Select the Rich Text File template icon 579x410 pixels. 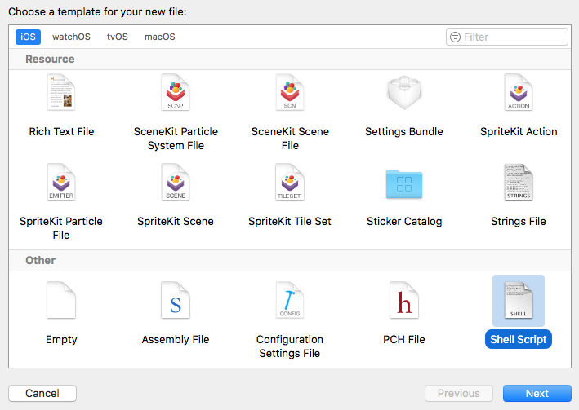click(61, 93)
